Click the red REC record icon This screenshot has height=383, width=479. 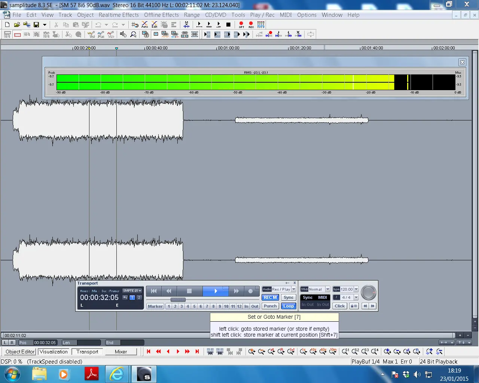click(x=251, y=25)
